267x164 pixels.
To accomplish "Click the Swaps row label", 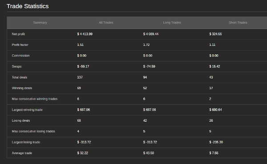I will coord(16,66).
